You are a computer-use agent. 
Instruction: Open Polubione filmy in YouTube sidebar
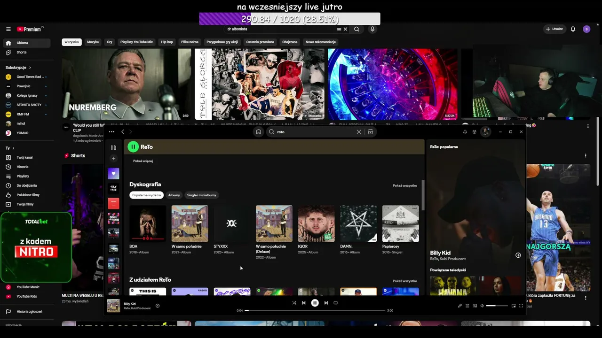coord(26,195)
